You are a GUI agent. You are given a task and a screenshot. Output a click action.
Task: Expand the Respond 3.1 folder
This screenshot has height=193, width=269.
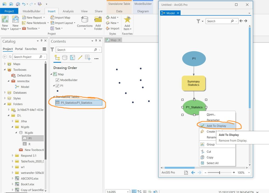tap(13, 155)
